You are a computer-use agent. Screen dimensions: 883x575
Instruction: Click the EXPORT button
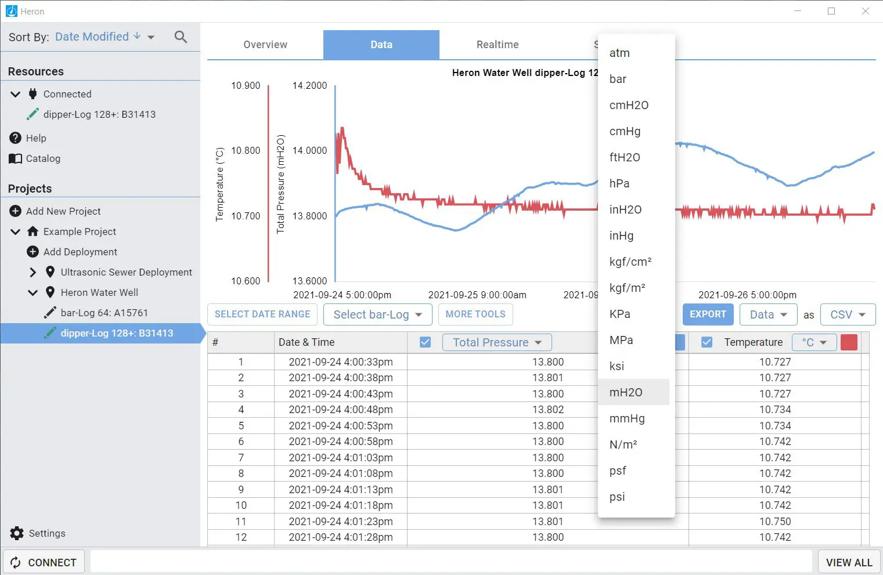click(708, 314)
